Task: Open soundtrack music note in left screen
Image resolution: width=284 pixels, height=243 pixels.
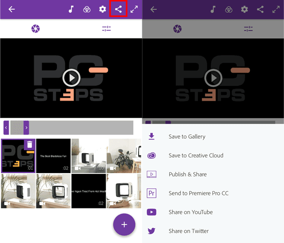Action: click(71, 9)
